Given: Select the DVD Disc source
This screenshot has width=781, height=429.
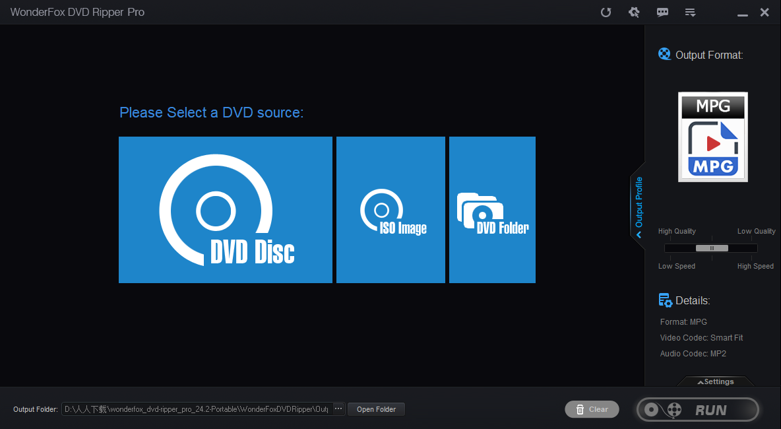Looking at the screenshot, I should [226, 210].
